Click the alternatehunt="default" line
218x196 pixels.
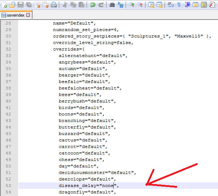[x=93, y=56]
